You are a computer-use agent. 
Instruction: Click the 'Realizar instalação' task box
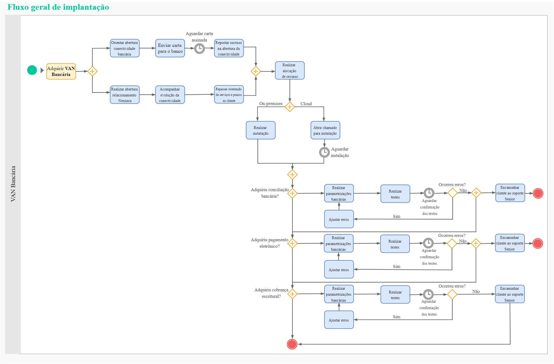click(x=261, y=130)
